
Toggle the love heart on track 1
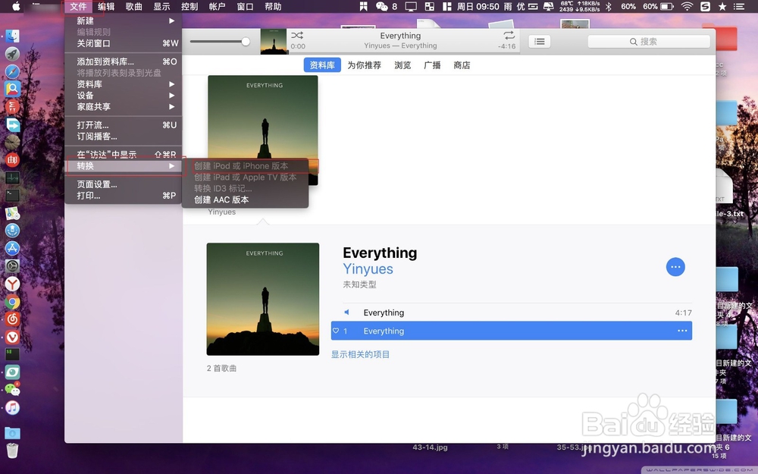(336, 331)
